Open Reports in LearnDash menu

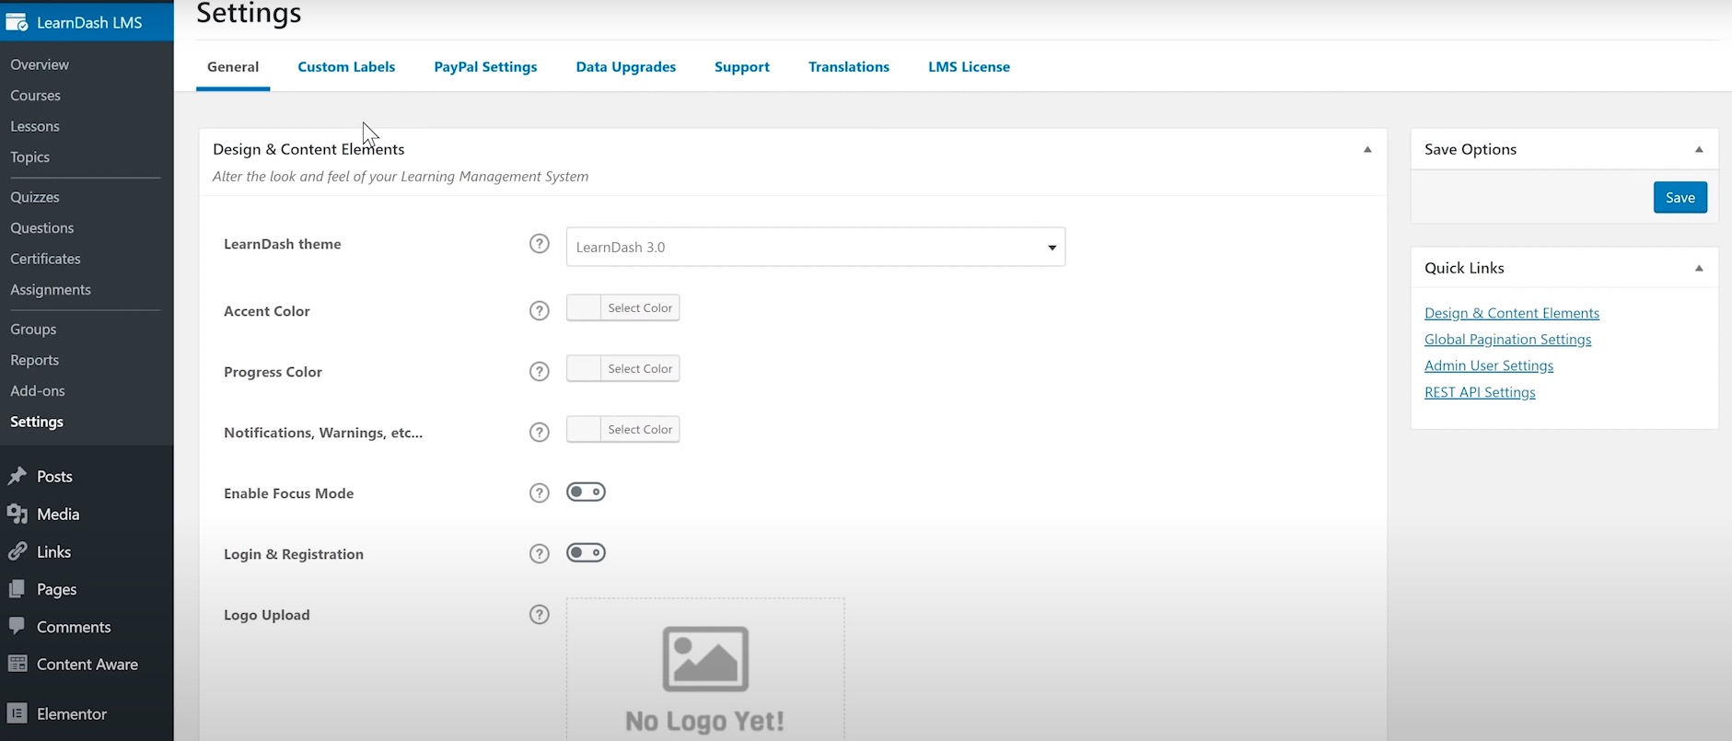click(x=35, y=360)
